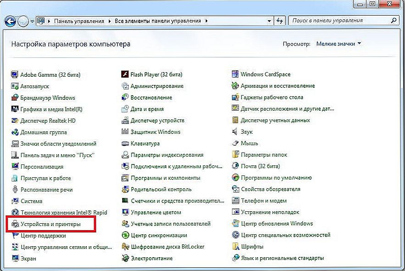Image resolution: width=405 pixels, height=271 pixels.
Task: Open the Устройства и принтеры link
Action: [51, 224]
